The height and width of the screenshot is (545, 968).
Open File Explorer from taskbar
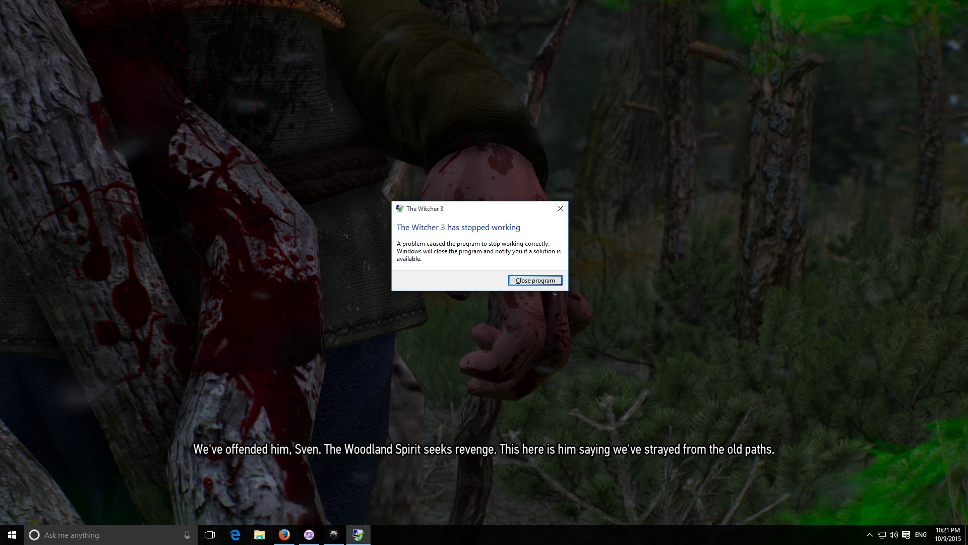click(259, 535)
